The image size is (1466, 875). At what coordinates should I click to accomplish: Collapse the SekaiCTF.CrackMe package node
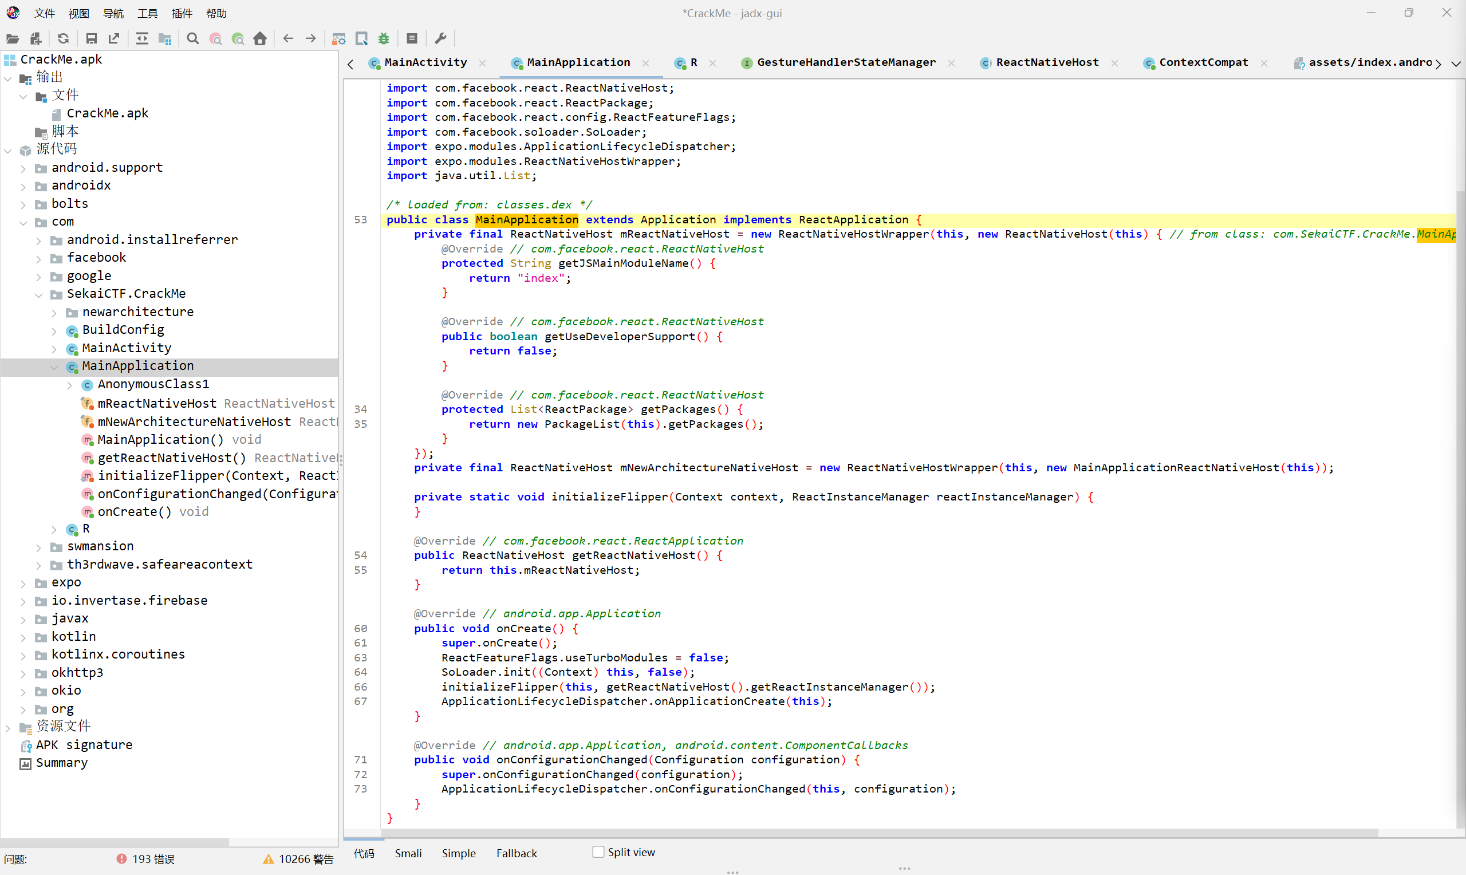pos(39,294)
